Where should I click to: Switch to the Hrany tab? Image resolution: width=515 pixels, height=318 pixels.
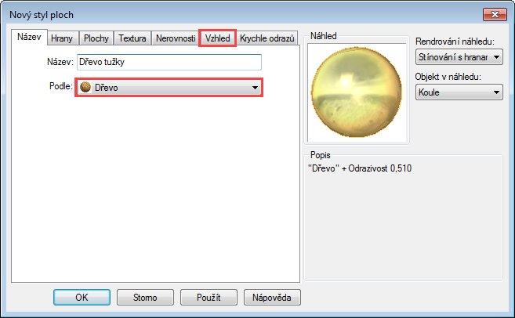point(62,38)
